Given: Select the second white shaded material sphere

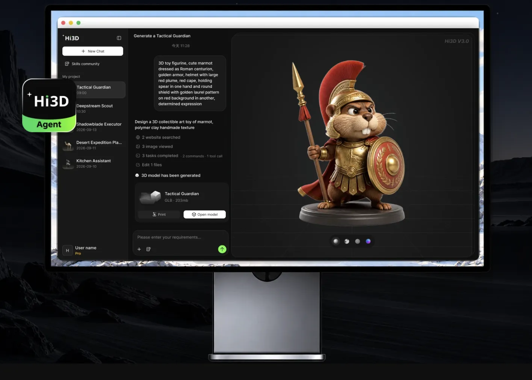Looking at the screenshot, I should tap(347, 241).
